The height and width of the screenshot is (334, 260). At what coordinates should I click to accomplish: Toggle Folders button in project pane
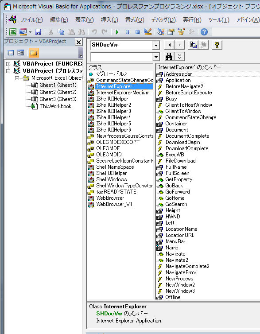coord(33,53)
